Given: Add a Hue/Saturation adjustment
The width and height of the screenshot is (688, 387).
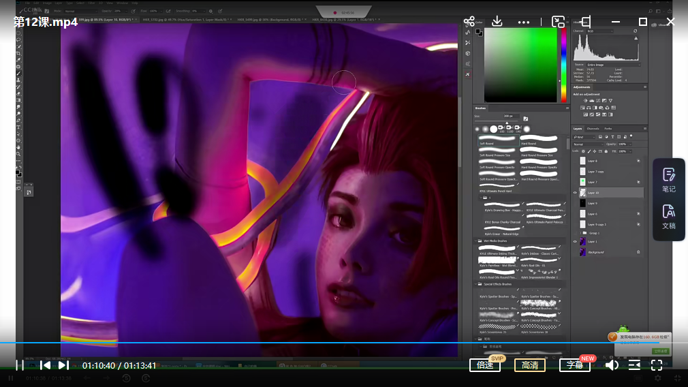Looking at the screenshot, I should click(x=582, y=108).
